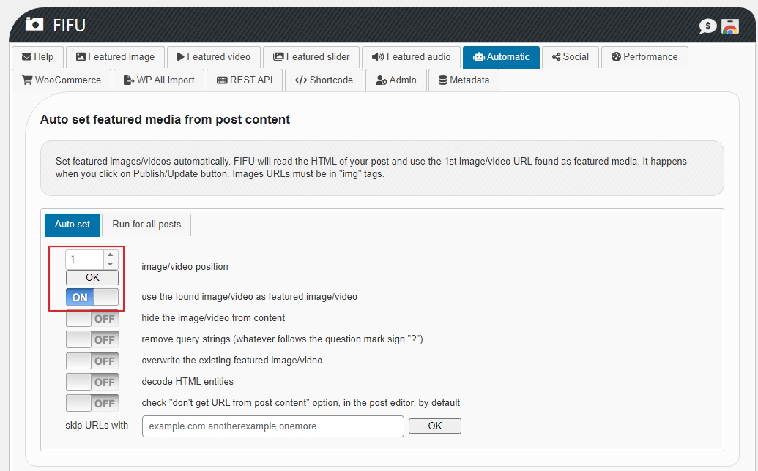Select the Performance tab
The width and height of the screenshot is (758, 471).
(x=644, y=57)
